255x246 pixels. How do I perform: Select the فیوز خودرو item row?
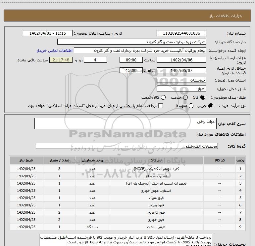point(127,220)
